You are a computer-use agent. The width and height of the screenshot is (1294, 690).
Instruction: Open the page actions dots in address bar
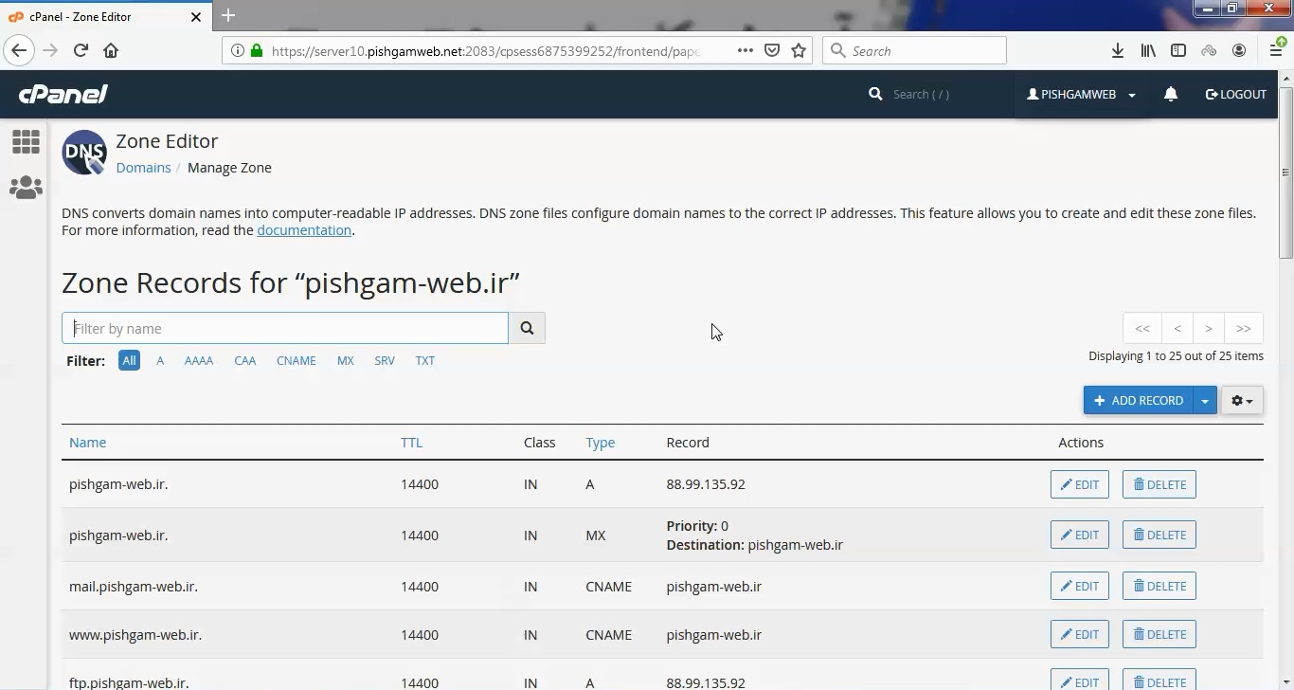pyautogui.click(x=746, y=50)
